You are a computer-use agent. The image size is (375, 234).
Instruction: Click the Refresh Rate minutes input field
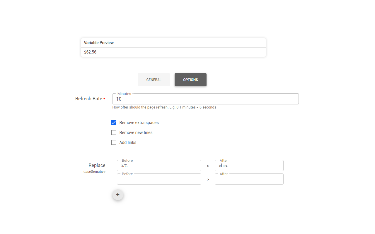206,99
